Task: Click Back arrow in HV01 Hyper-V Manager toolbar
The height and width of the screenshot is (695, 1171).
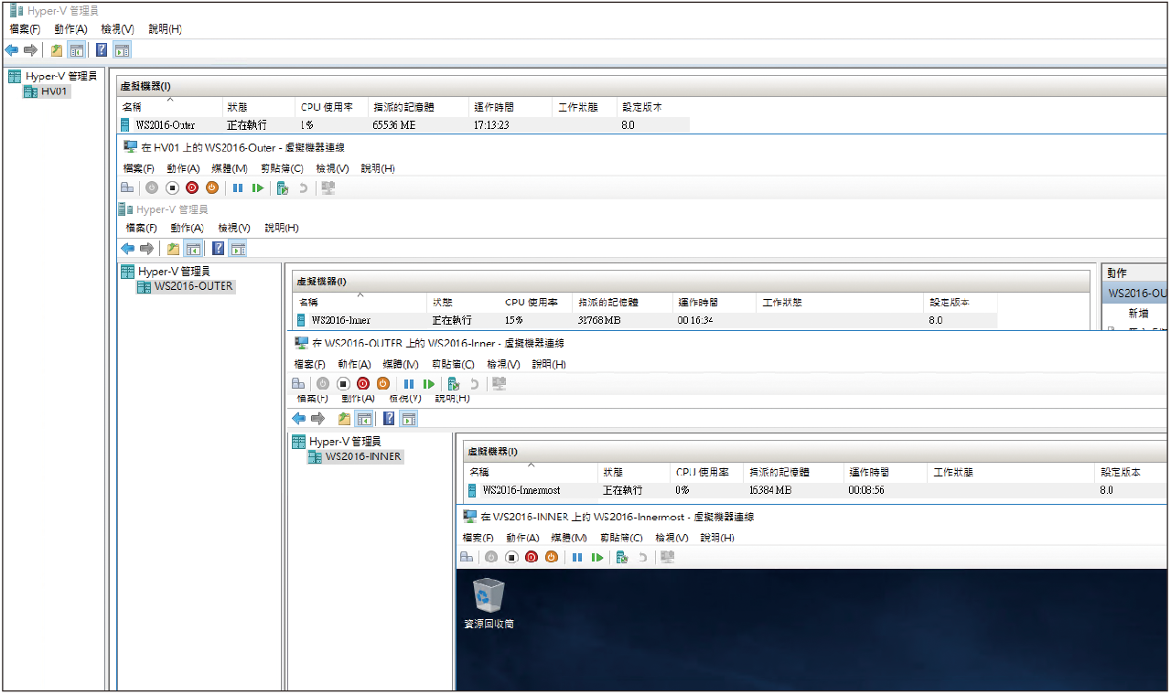Action: pyautogui.click(x=12, y=50)
